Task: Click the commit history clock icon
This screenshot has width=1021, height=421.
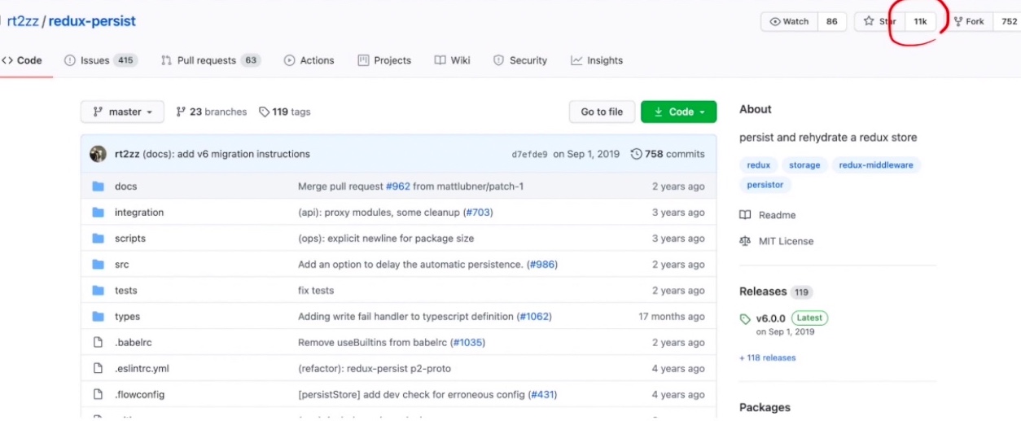Action: coord(637,154)
